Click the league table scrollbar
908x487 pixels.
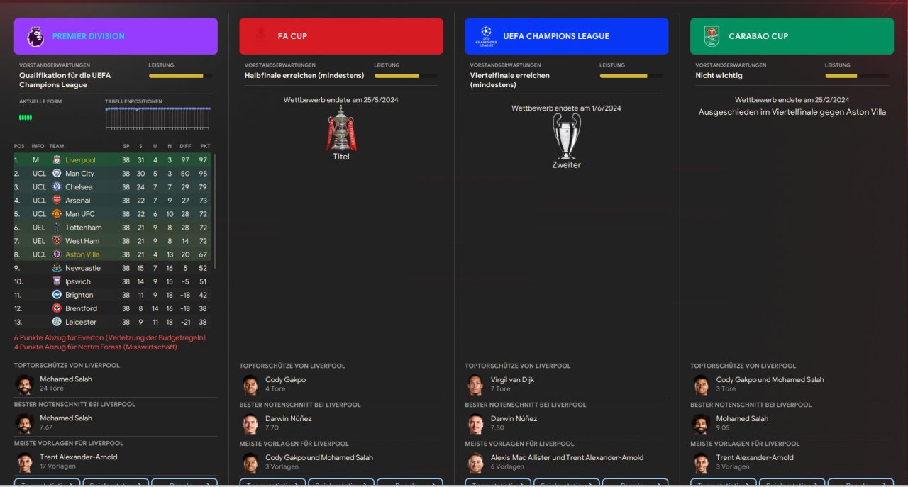(215, 211)
